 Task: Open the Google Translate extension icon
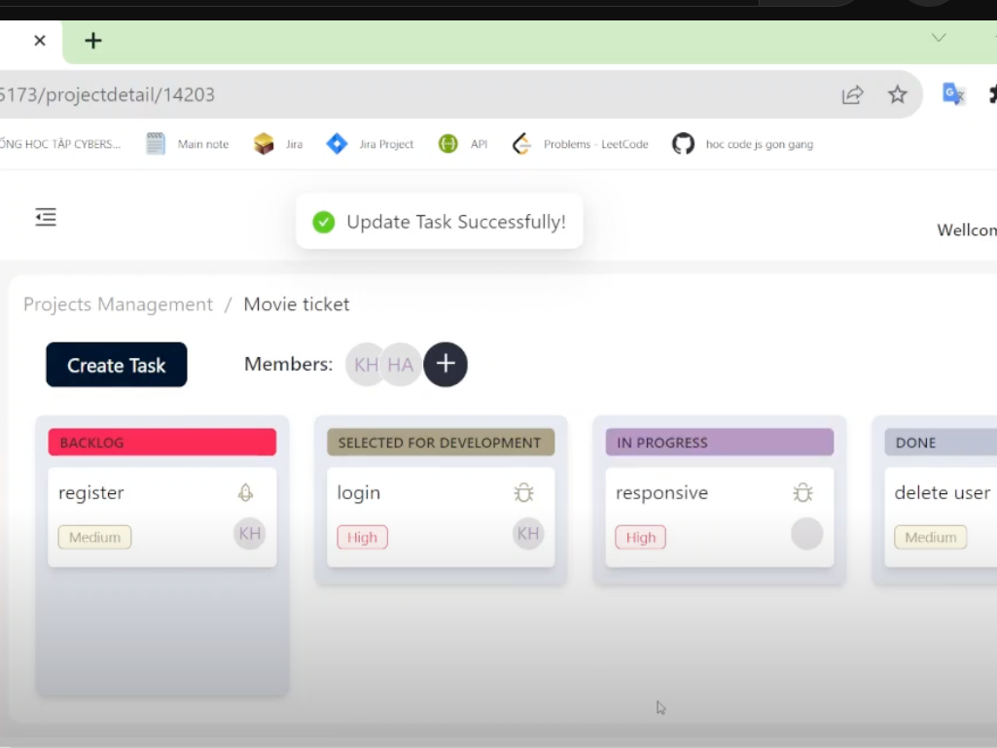point(953,94)
